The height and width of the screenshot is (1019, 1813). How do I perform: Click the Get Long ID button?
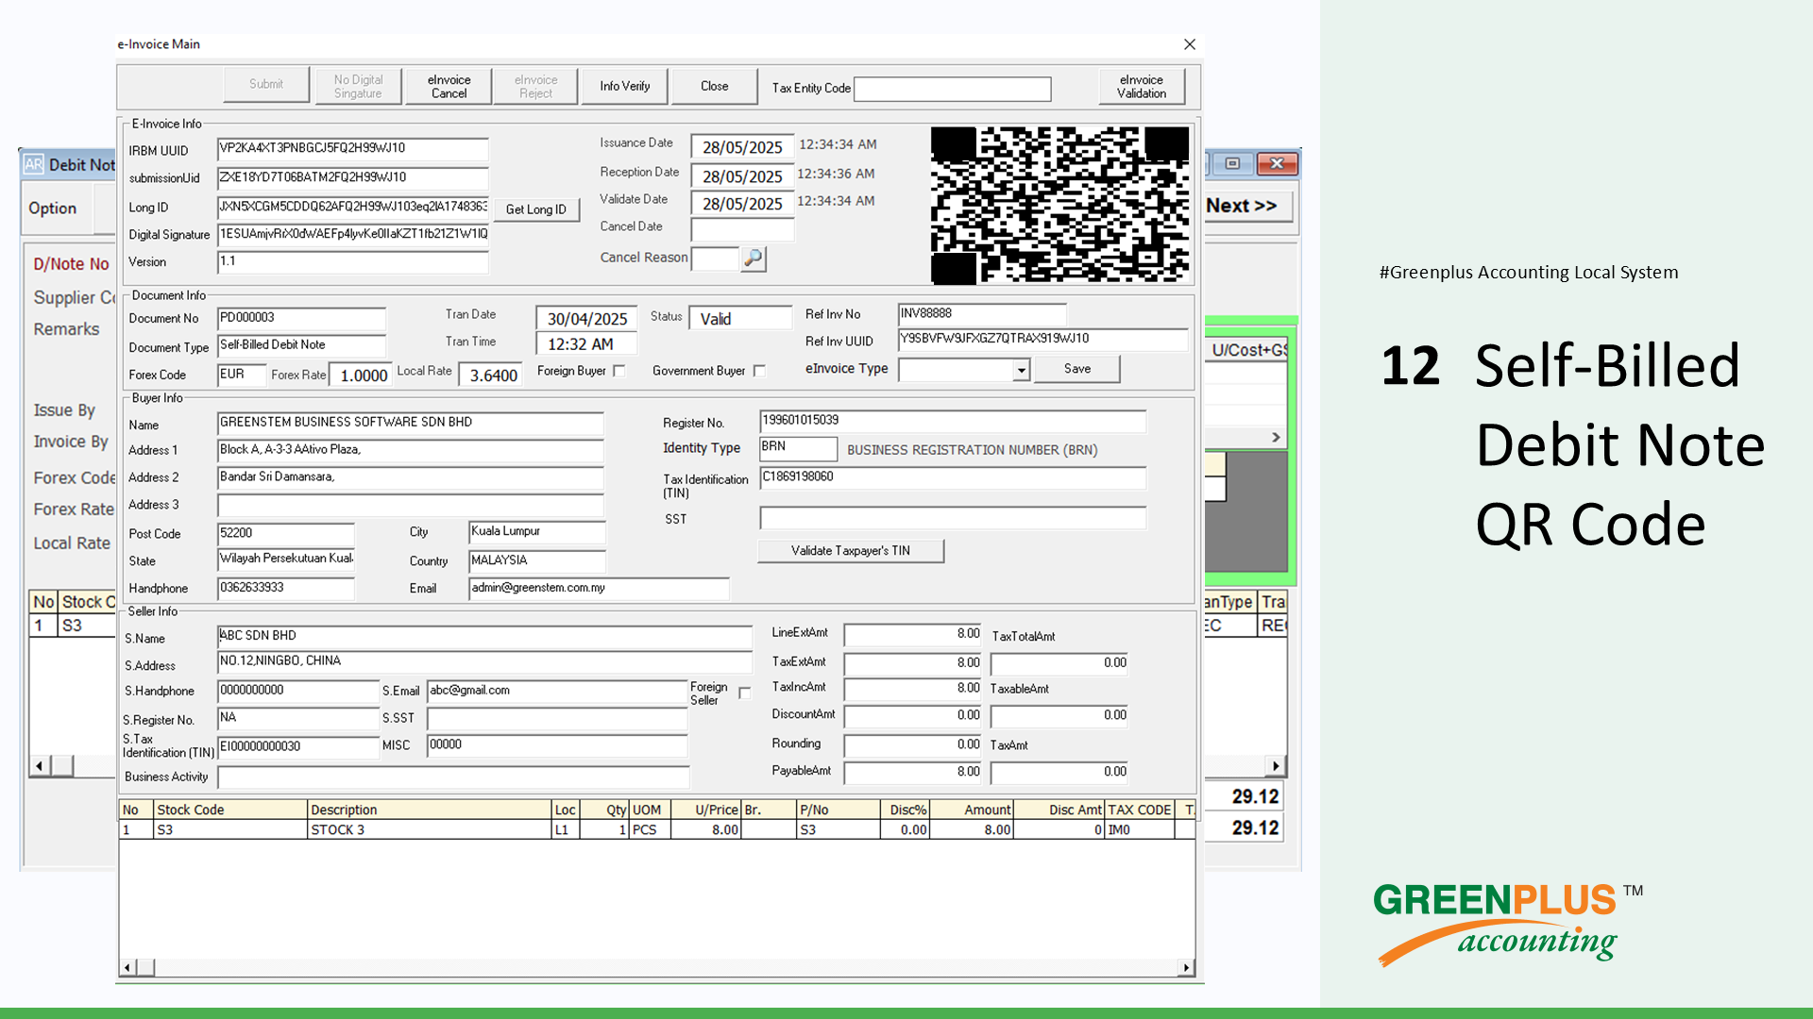coord(536,209)
